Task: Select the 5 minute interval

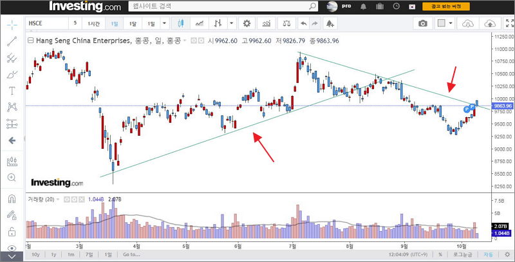Action: [75, 23]
